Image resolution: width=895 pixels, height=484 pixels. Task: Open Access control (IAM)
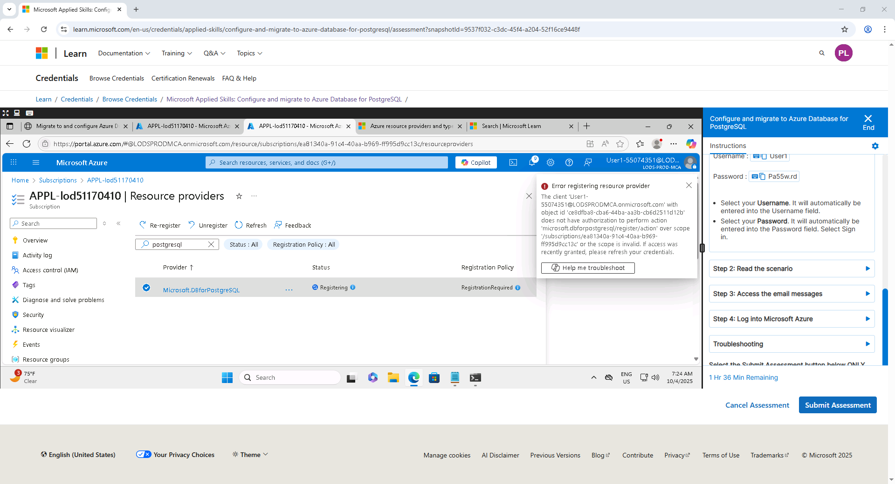[x=50, y=270]
